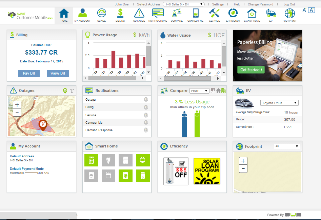This screenshot has width=321, height=220.
Task: Open the Toyota Prius vehicle dropdown
Action: (x=279, y=103)
